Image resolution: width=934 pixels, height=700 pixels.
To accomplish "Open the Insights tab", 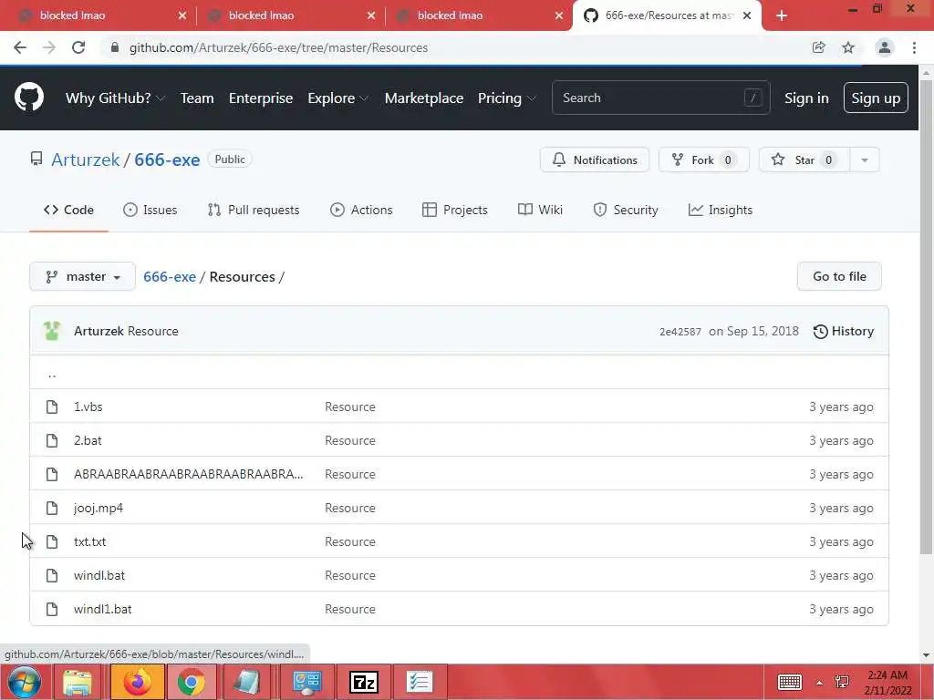I will (721, 210).
